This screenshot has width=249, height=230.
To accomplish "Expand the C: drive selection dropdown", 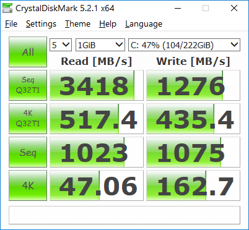I will coord(184,45).
